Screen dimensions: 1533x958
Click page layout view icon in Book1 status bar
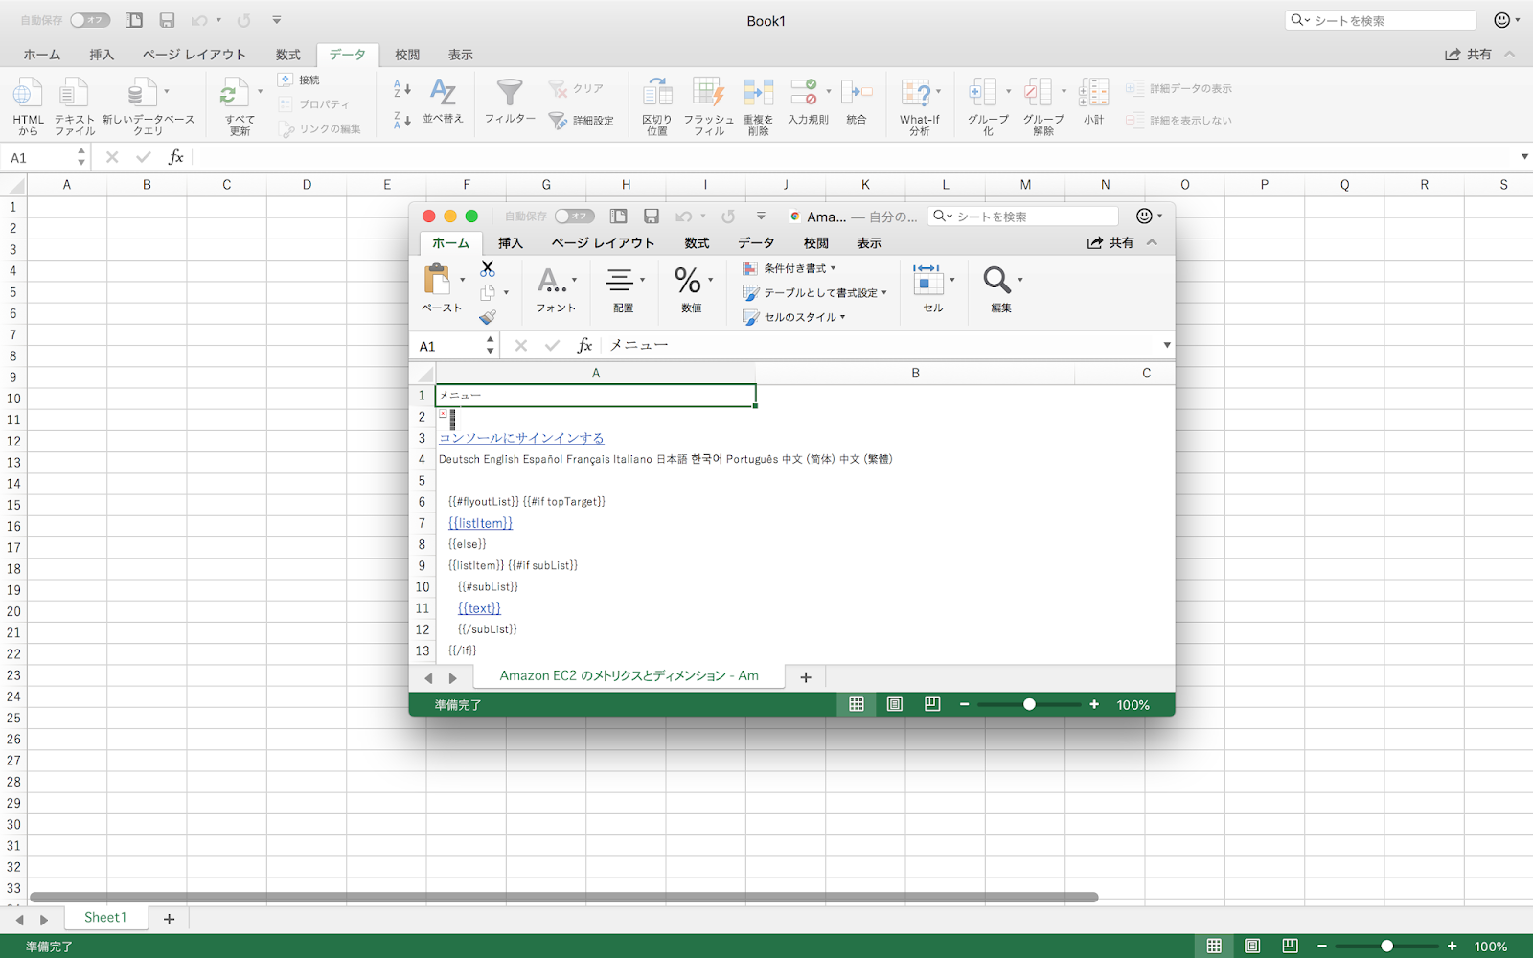click(x=1251, y=947)
